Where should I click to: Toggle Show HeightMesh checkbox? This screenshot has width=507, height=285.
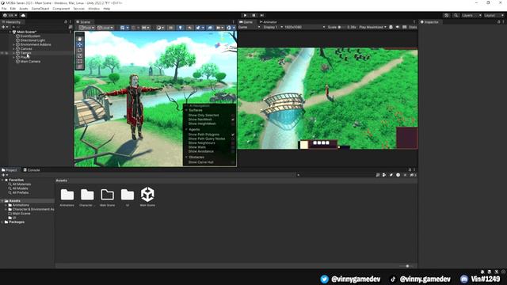point(233,123)
